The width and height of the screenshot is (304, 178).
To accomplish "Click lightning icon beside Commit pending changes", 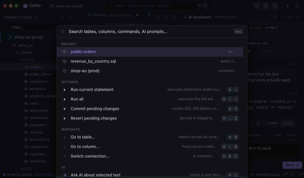I will (64, 109).
